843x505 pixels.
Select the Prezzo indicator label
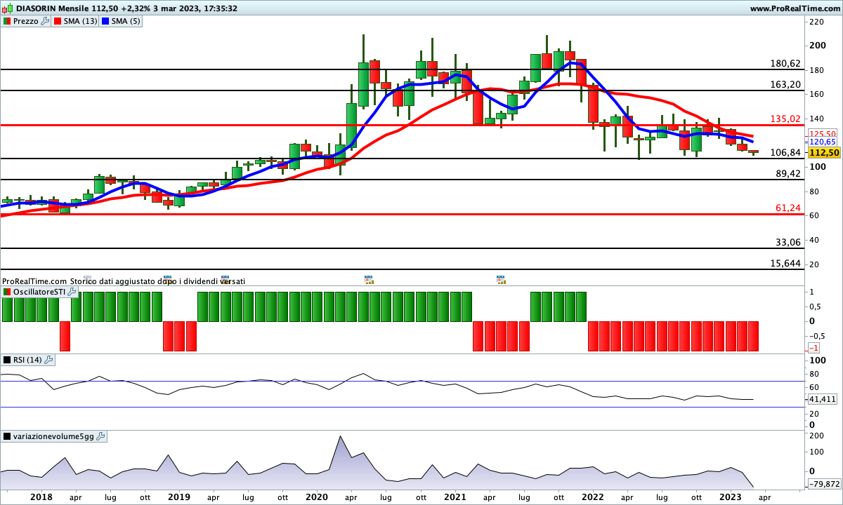(27, 21)
